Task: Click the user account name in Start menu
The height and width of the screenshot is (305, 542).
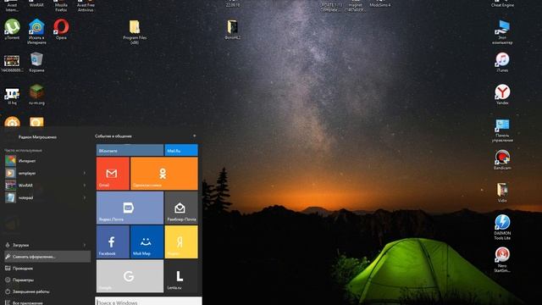Action: pos(37,137)
